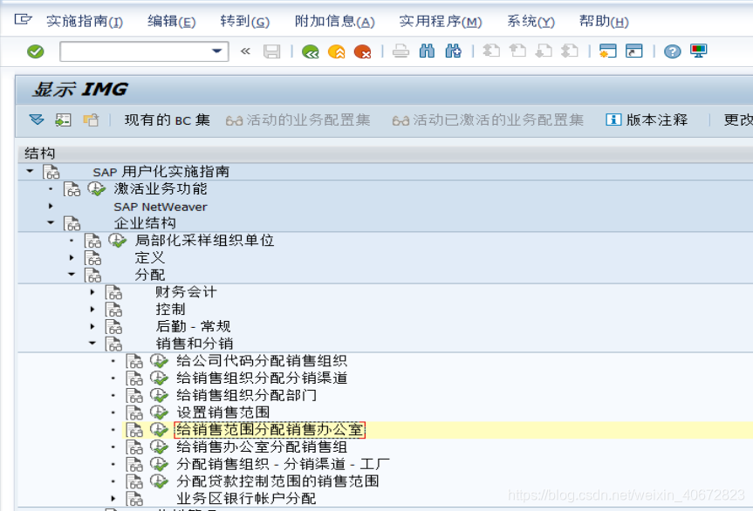
Task: Collapse the 分配 node
Action: point(72,275)
